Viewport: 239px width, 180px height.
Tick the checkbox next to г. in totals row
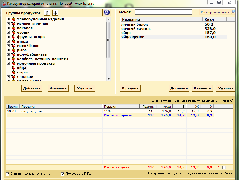click(x=224, y=167)
